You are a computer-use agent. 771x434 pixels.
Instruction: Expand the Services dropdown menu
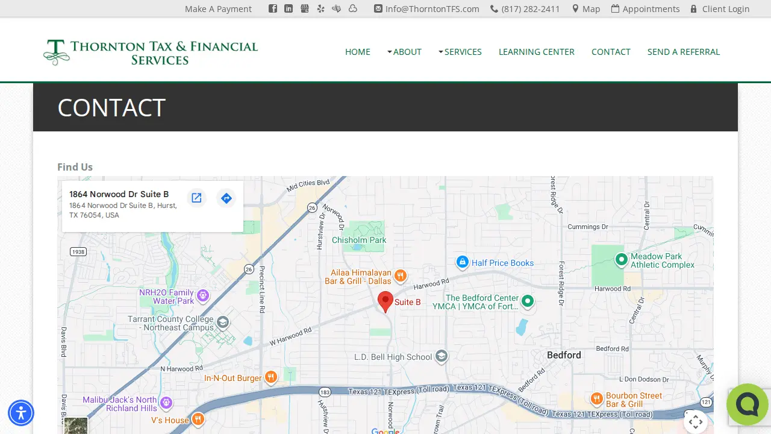click(460, 52)
